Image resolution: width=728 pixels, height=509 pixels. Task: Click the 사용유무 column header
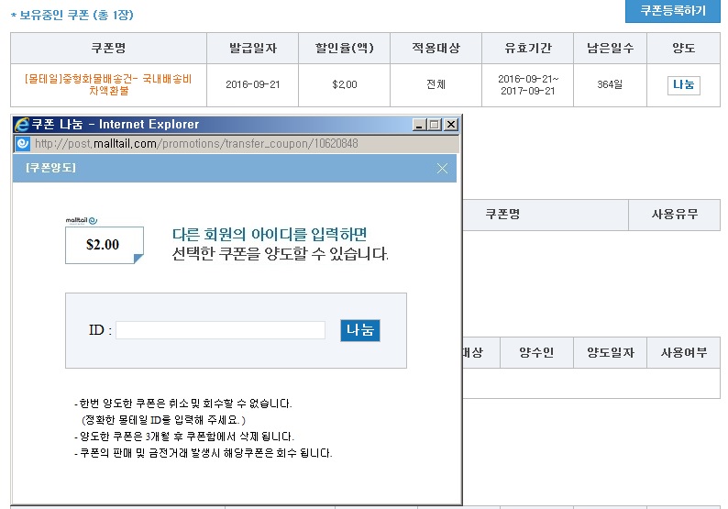coord(674,215)
